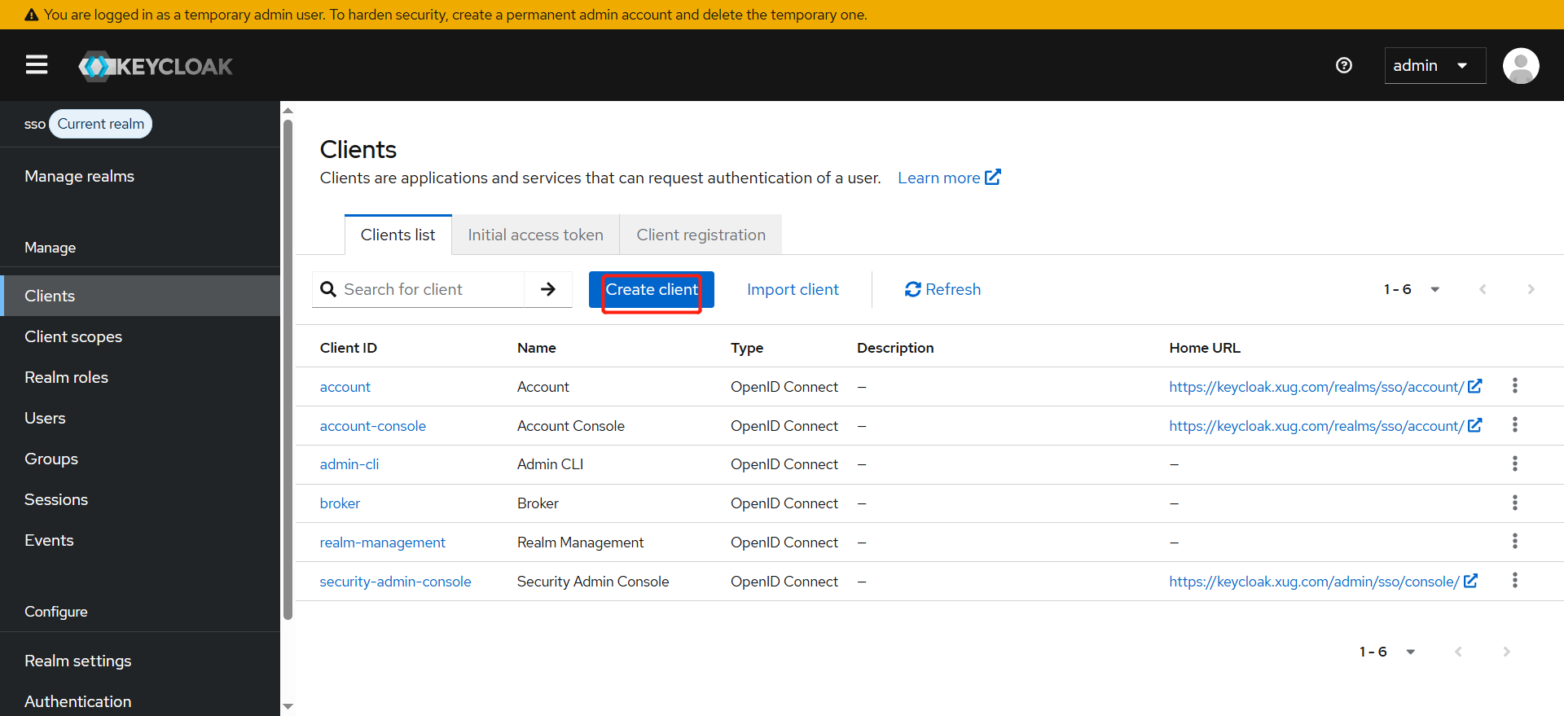Viewport: 1564px width, 716px height.
Task: Switch to the Clients list tab
Action: tap(398, 235)
